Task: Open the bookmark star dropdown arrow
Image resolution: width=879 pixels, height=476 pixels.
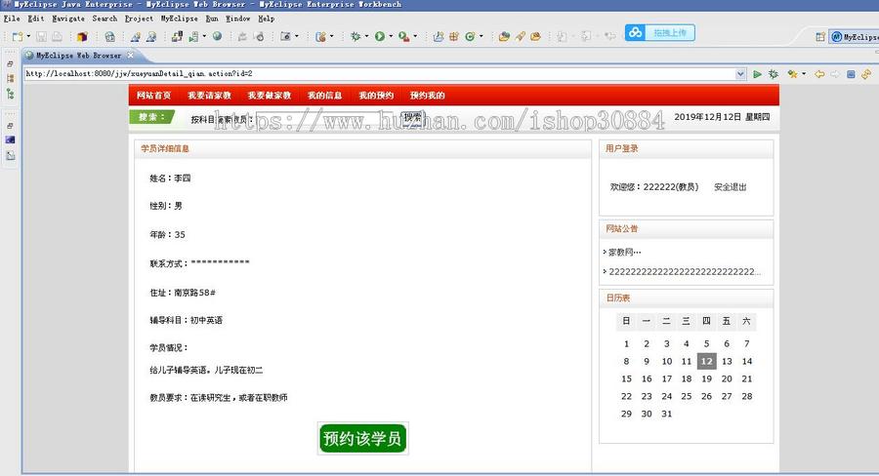Action: click(804, 74)
